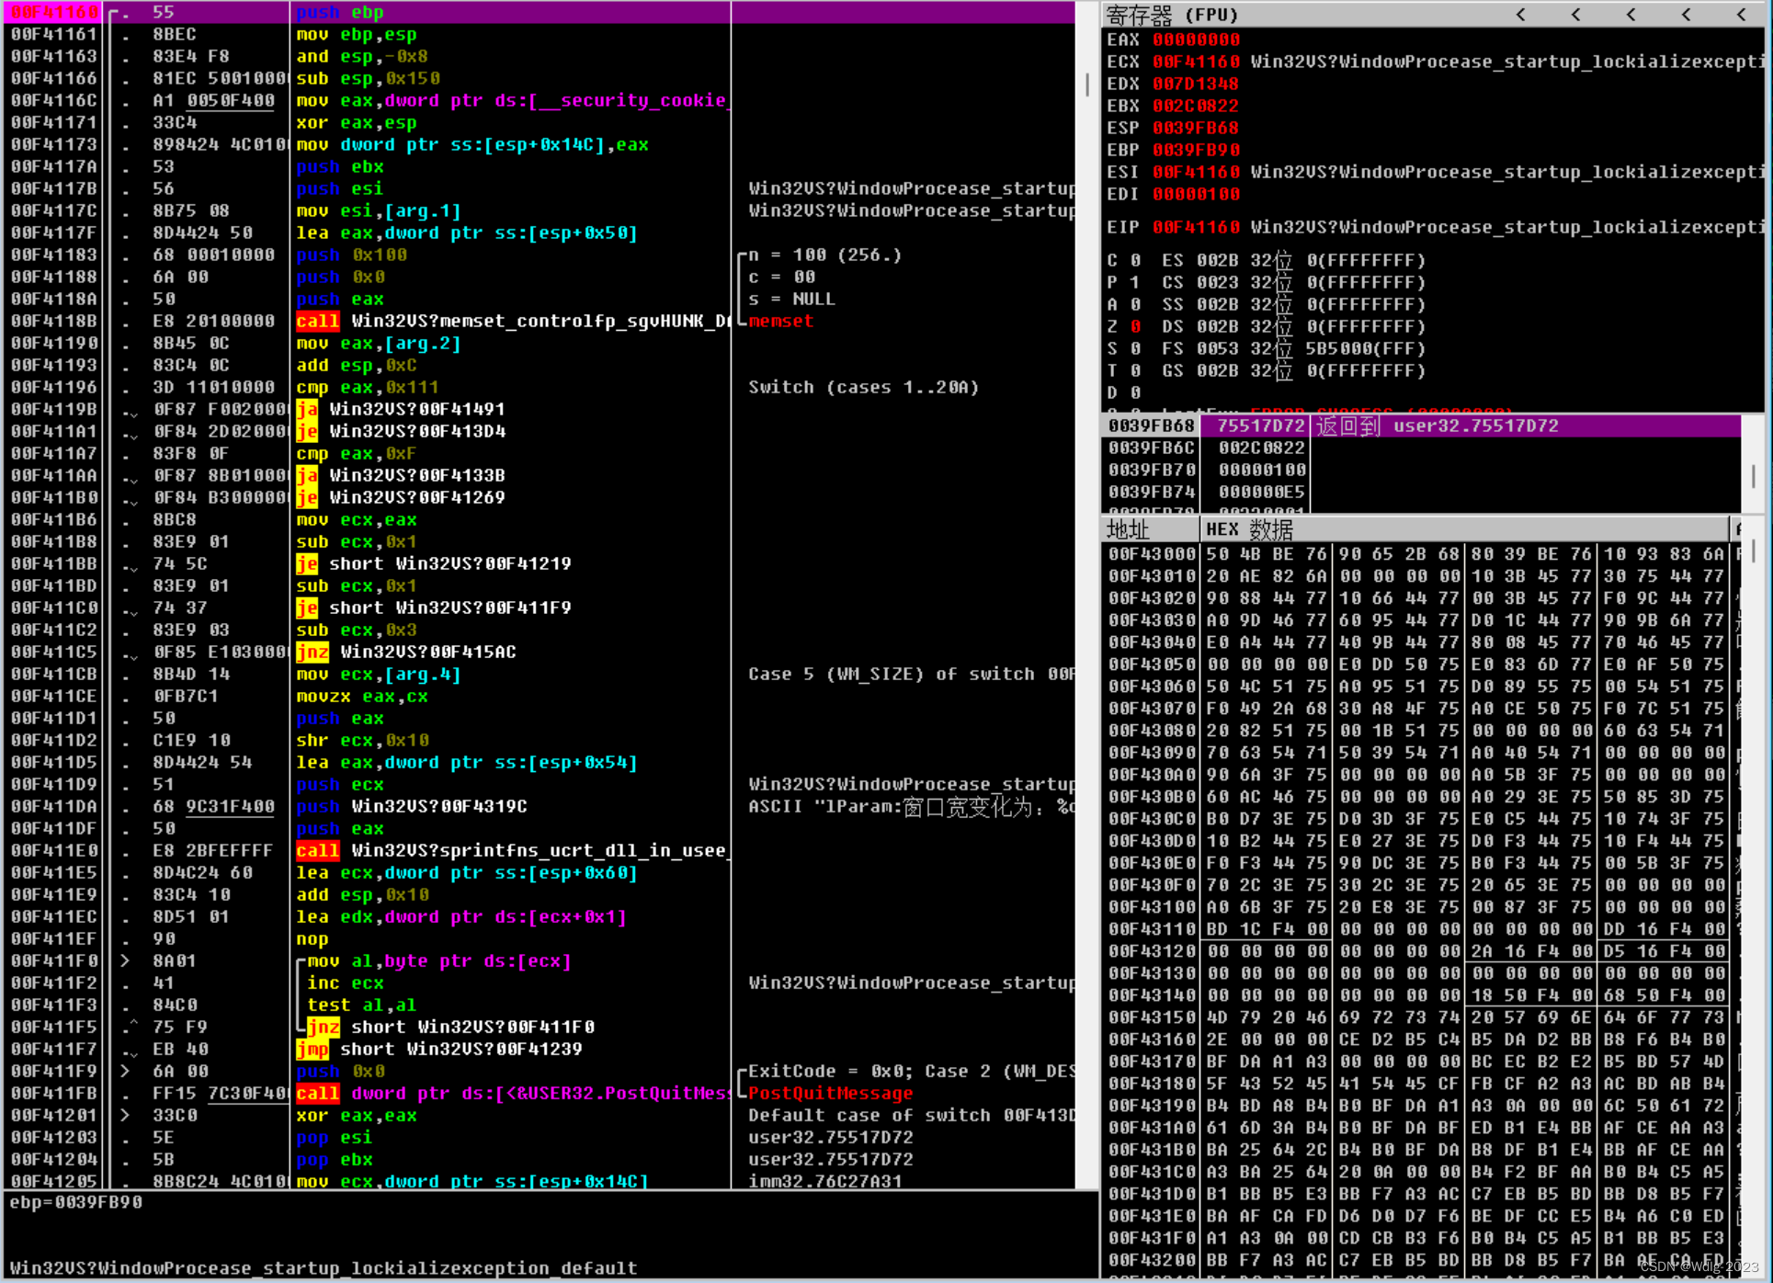Click the red 'memset' comment
The height and width of the screenshot is (1283, 1773).
click(x=781, y=322)
